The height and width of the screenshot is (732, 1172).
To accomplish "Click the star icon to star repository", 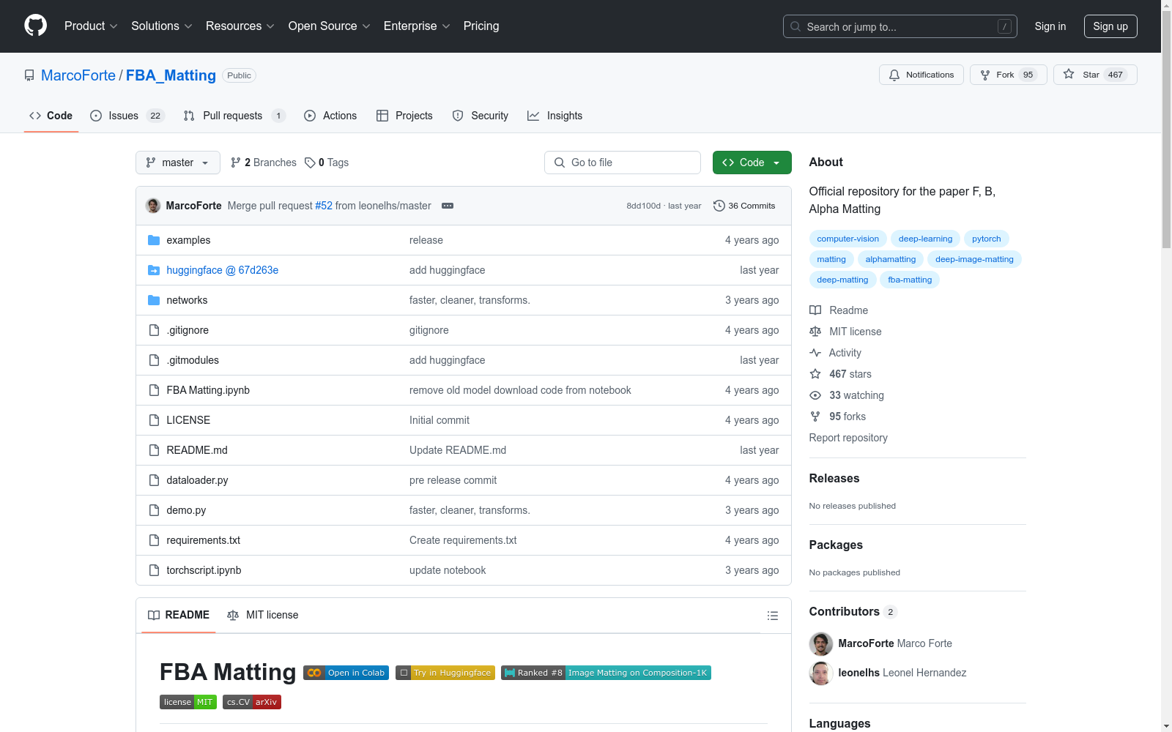I will pos(1069,74).
